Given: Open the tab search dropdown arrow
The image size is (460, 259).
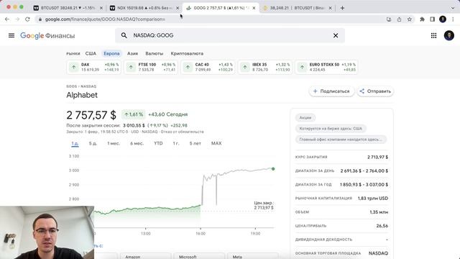Looking at the screenshot, I should click(453, 8).
